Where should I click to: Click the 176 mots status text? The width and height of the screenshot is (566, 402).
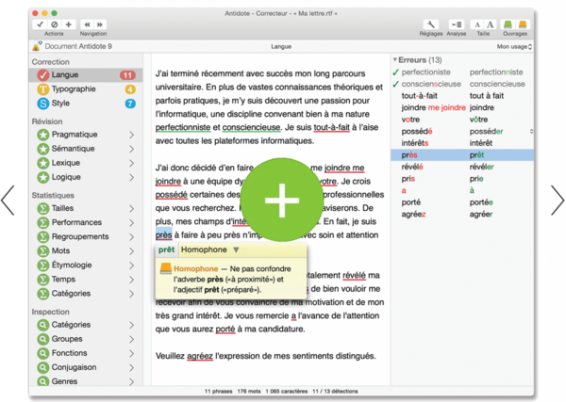click(x=249, y=392)
